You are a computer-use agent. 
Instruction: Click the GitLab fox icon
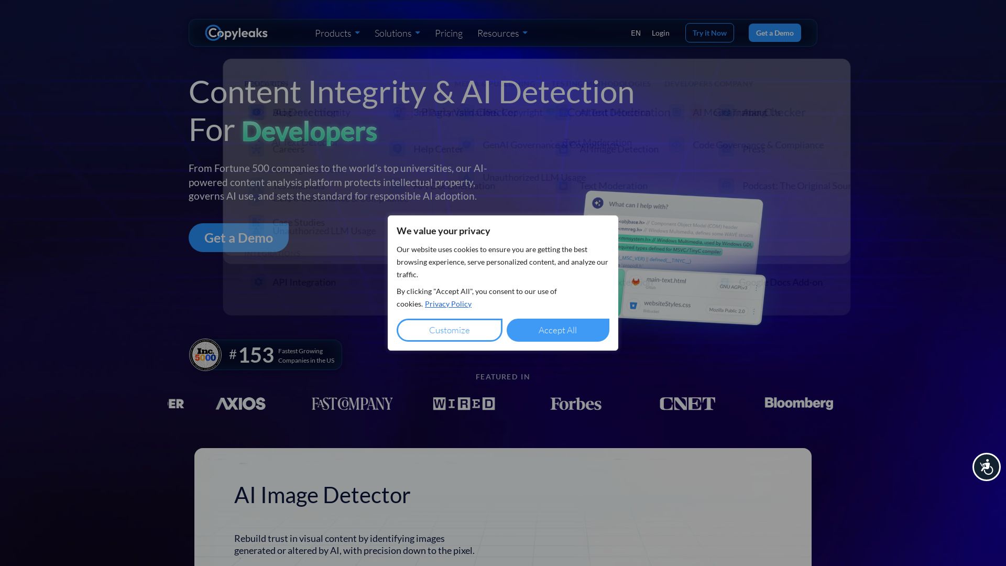point(636,282)
